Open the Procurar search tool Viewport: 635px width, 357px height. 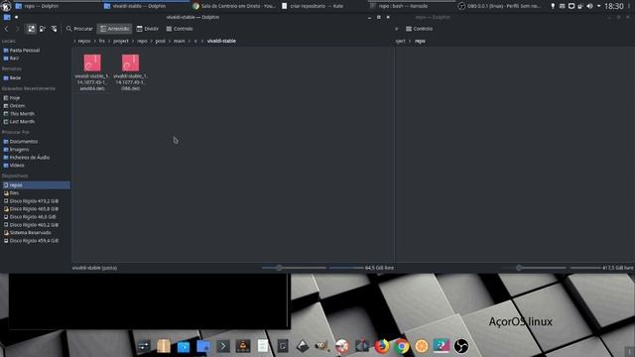79,29
